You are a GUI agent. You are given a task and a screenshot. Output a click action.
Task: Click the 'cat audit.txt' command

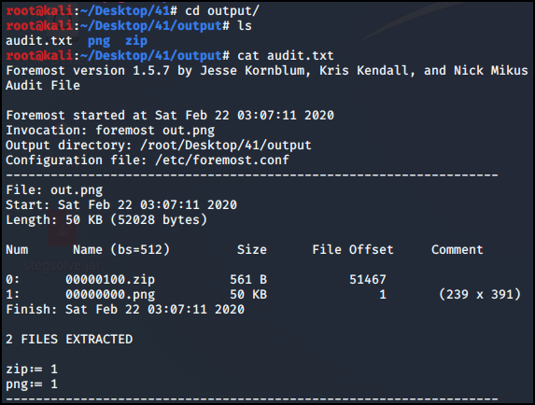[286, 56]
